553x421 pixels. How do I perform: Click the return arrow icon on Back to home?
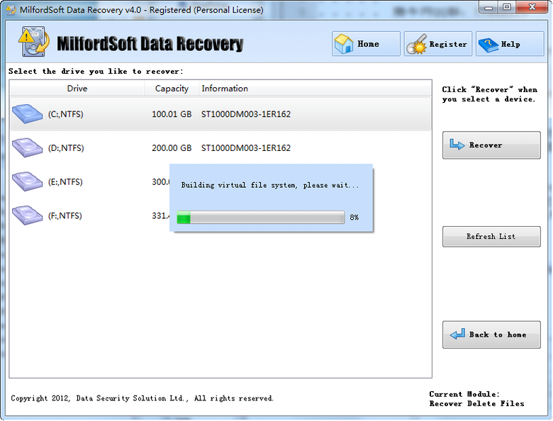tap(457, 334)
